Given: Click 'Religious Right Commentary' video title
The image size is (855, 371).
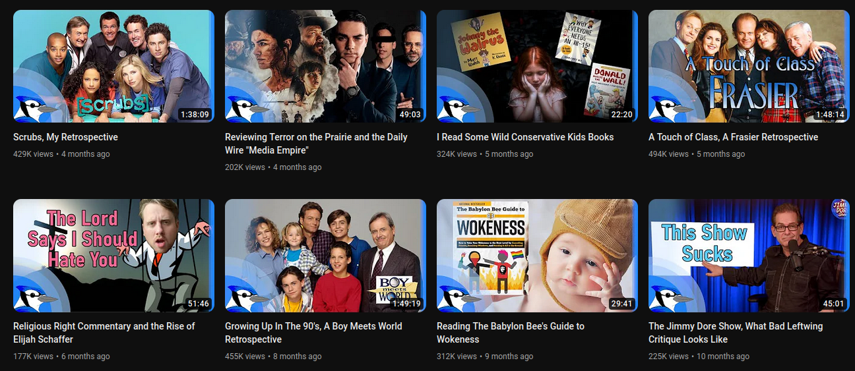Looking at the screenshot, I should pos(104,333).
